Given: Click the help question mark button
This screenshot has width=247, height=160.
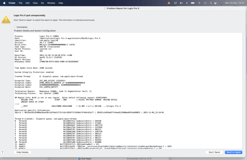Looking at the screenshot, I should 2,152.
